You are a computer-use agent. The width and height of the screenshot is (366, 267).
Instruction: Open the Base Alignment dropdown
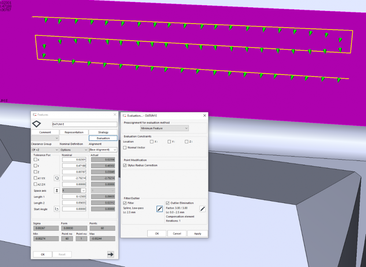[x=103, y=150]
